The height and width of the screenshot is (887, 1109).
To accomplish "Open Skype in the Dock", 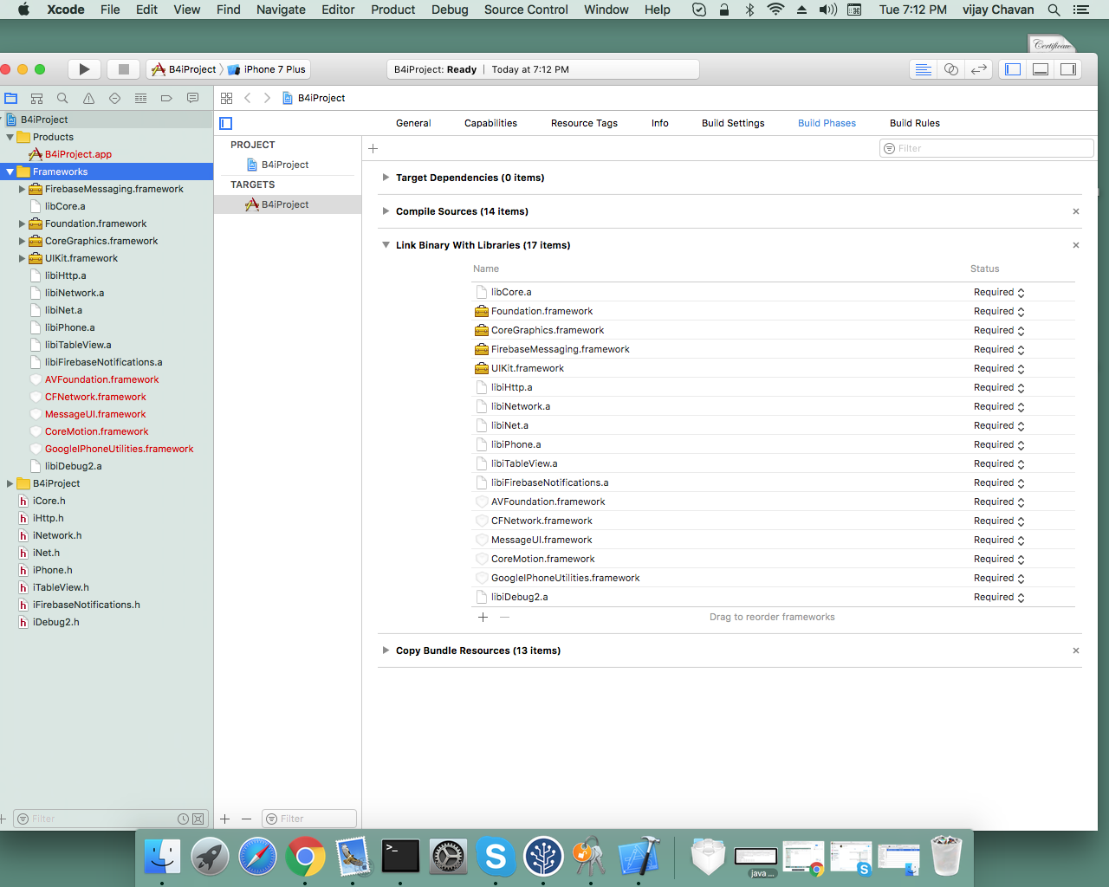I will tap(496, 857).
